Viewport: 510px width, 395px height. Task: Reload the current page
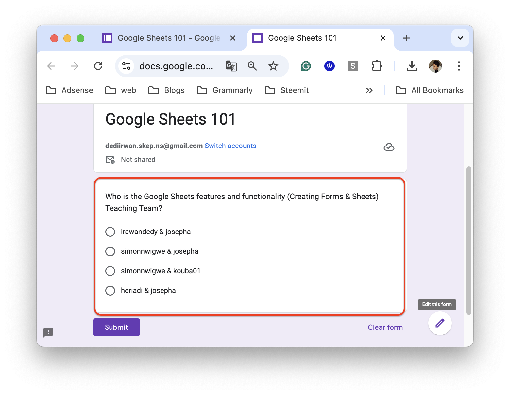[x=98, y=66]
